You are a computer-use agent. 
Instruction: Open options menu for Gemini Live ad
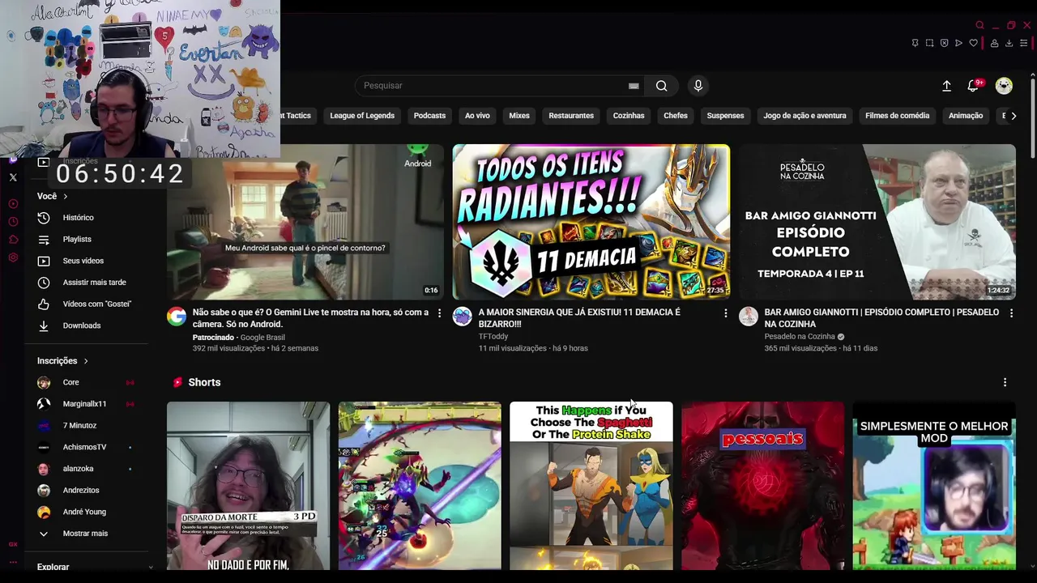(x=440, y=313)
